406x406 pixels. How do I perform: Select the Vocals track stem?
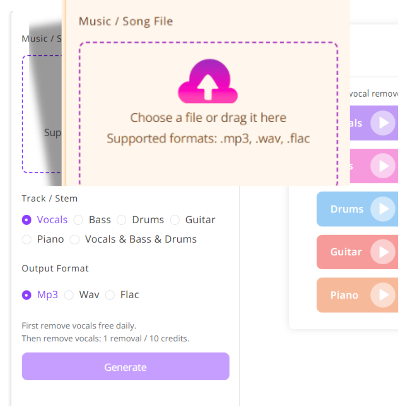click(x=26, y=220)
